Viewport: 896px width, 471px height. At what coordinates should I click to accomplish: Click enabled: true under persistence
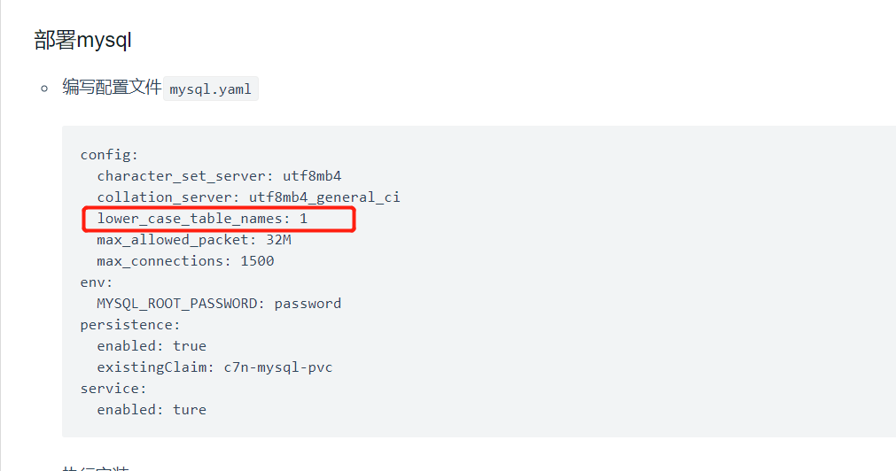[x=152, y=346]
